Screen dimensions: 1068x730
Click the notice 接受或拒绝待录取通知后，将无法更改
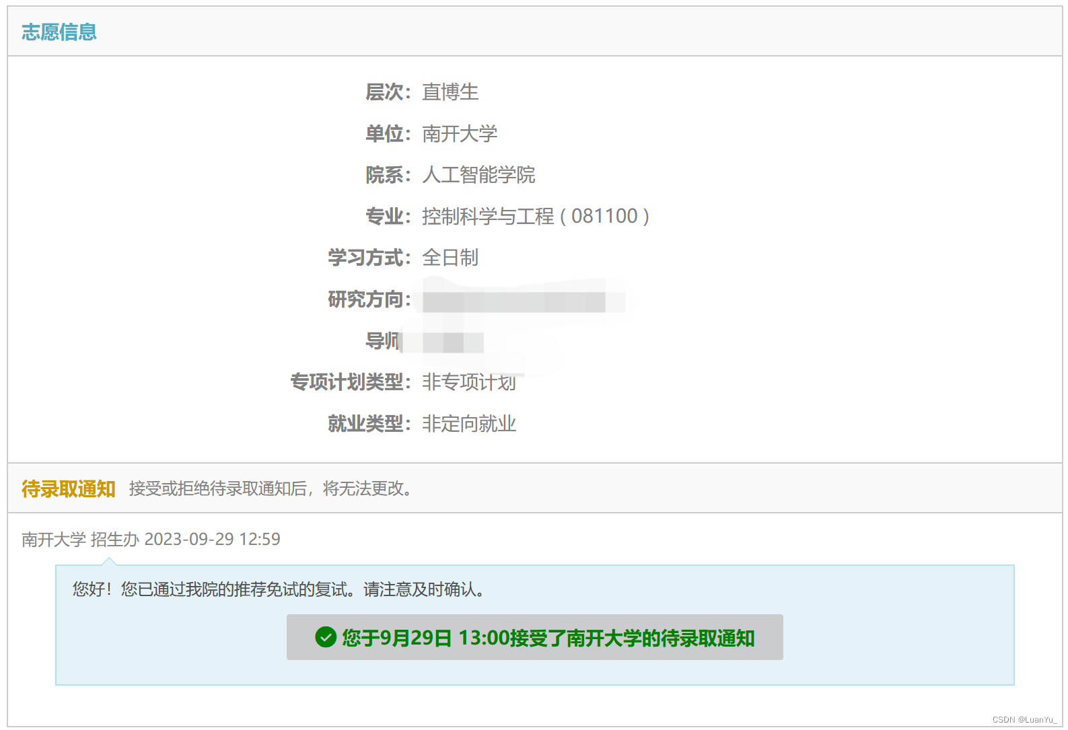[271, 488]
